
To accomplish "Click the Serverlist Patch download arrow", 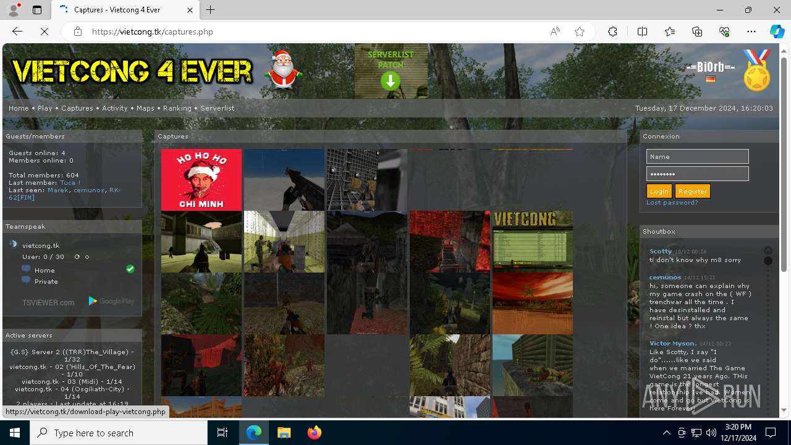I will pos(390,81).
